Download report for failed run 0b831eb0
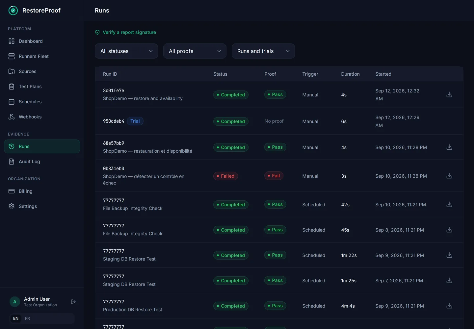 point(449,176)
